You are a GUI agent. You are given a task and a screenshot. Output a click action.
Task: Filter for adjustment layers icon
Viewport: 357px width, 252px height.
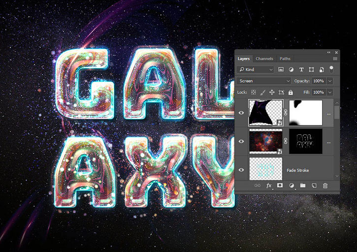[x=291, y=69]
